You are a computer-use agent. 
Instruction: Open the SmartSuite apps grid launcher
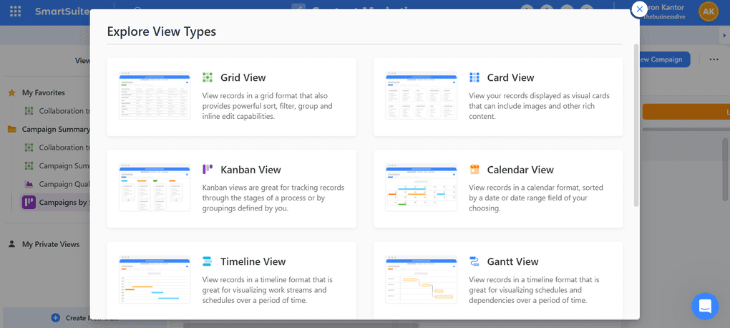pyautogui.click(x=15, y=11)
